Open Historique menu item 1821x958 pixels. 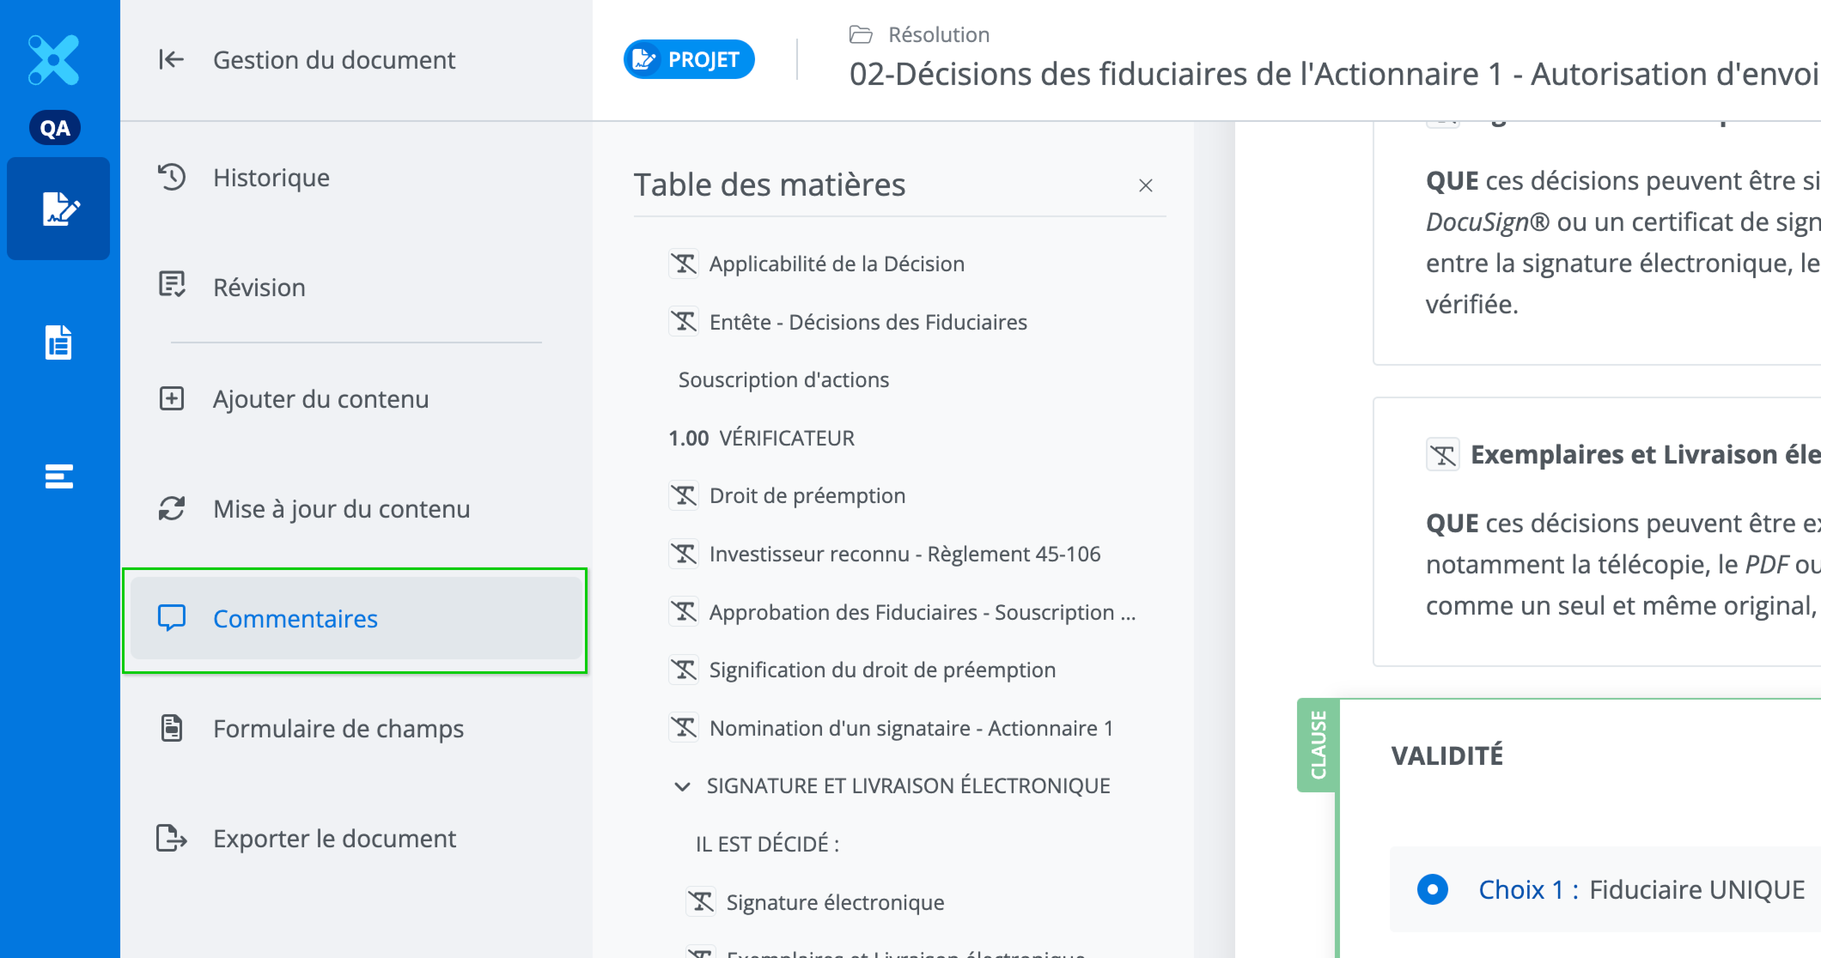(x=271, y=177)
